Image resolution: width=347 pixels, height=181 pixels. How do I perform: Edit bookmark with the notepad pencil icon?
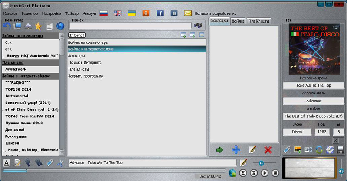pyautogui.click(x=252, y=150)
